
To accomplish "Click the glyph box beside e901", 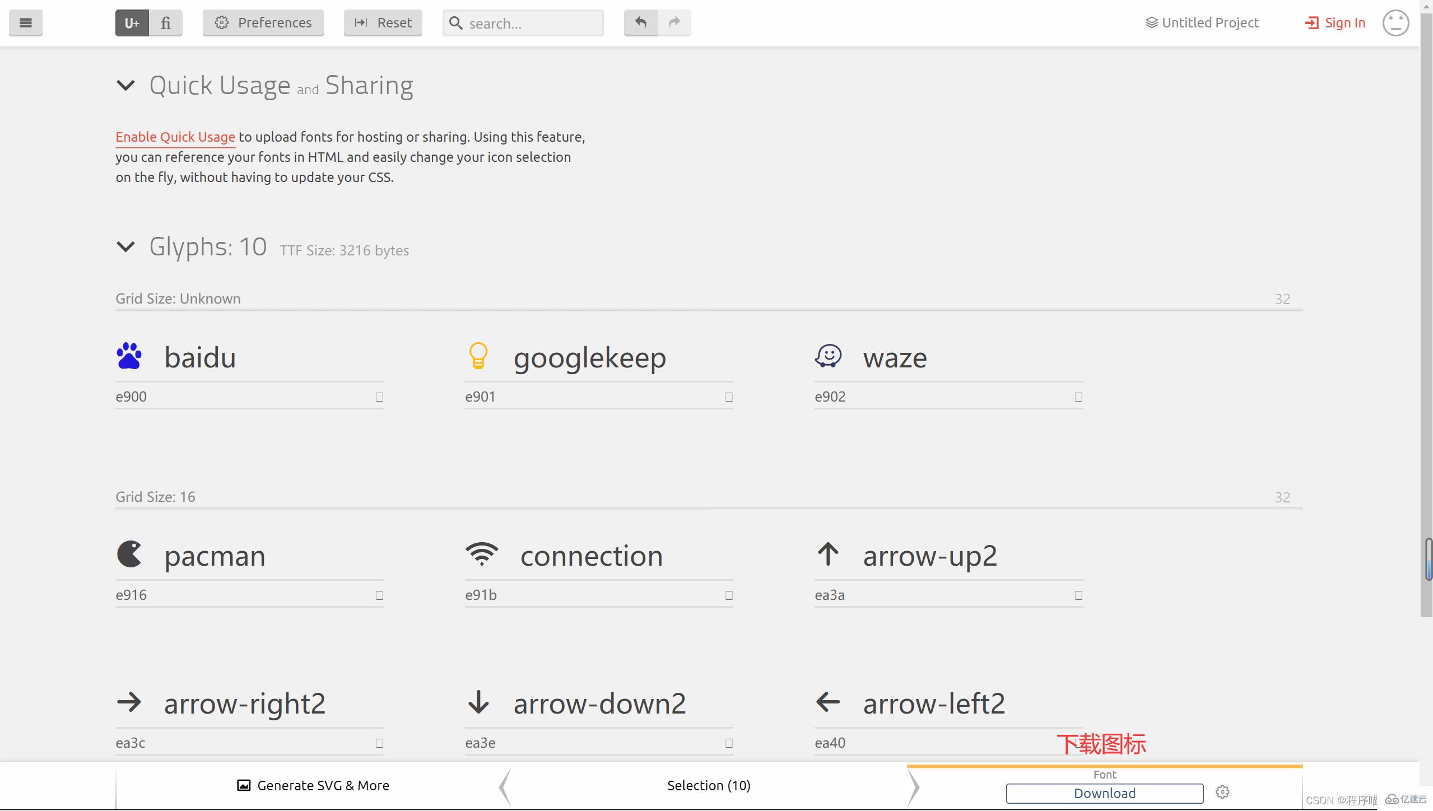I will (729, 397).
